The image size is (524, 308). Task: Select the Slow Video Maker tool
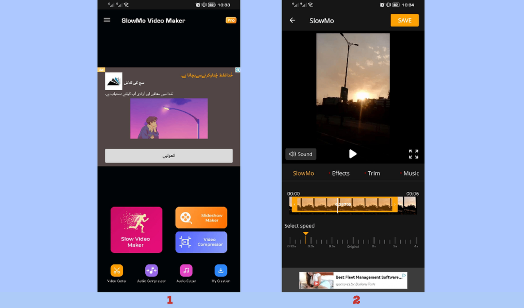click(x=136, y=230)
